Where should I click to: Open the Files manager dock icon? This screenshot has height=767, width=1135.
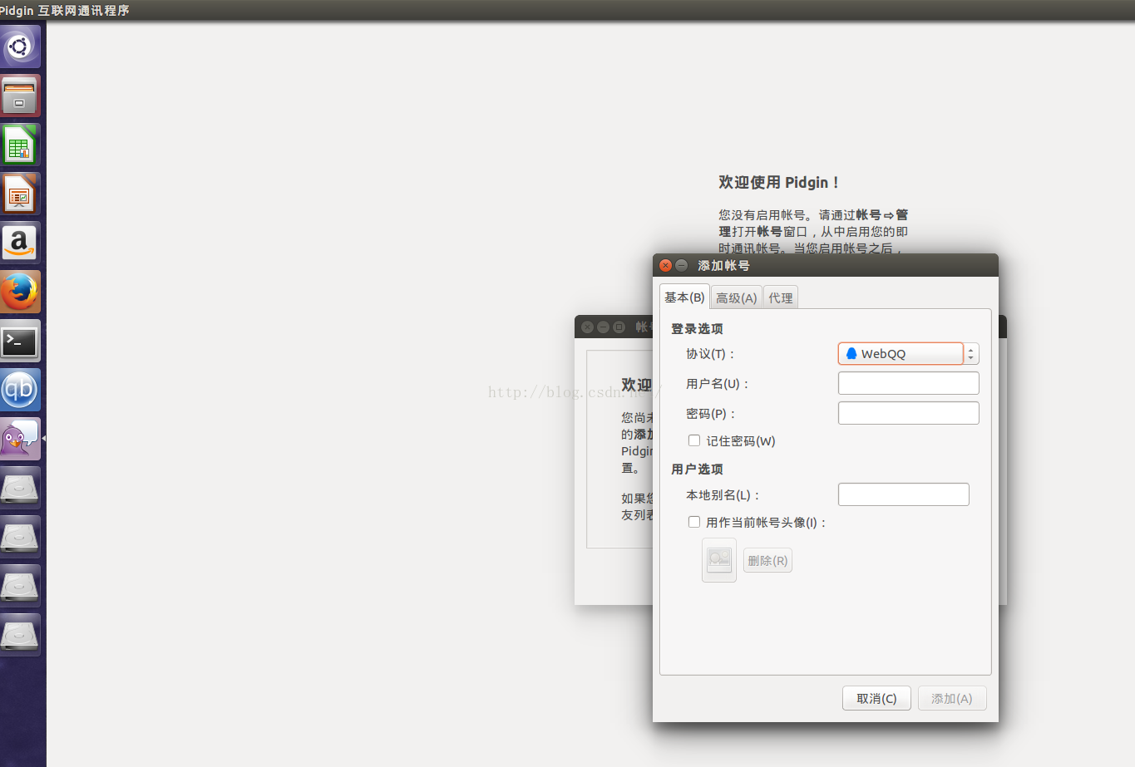pyautogui.click(x=20, y=96)
